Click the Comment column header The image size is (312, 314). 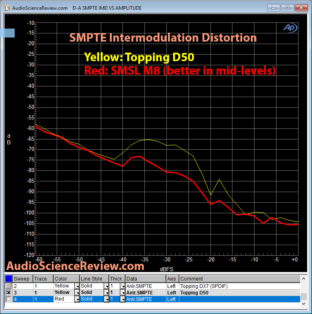240,279
